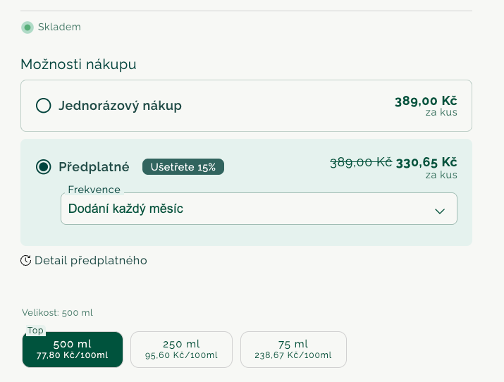Select the Předplatné radio button
Viewport: 504px width, 382px height.
pyautogui.click(x=44, y=167)
